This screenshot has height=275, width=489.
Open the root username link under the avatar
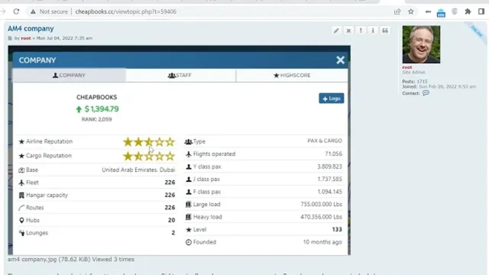407,67
